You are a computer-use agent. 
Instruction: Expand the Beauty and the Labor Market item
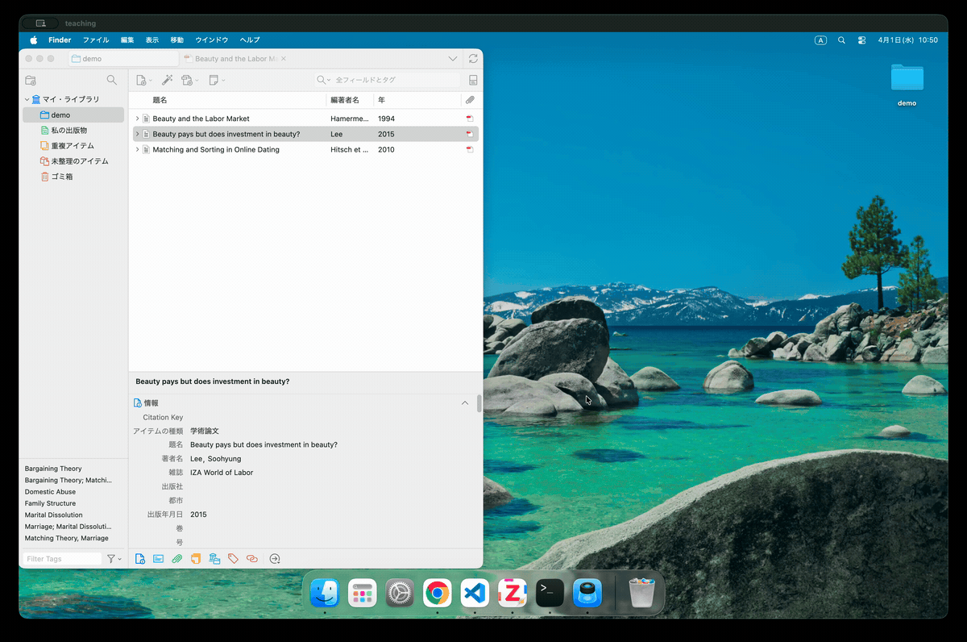pos(137,119)
